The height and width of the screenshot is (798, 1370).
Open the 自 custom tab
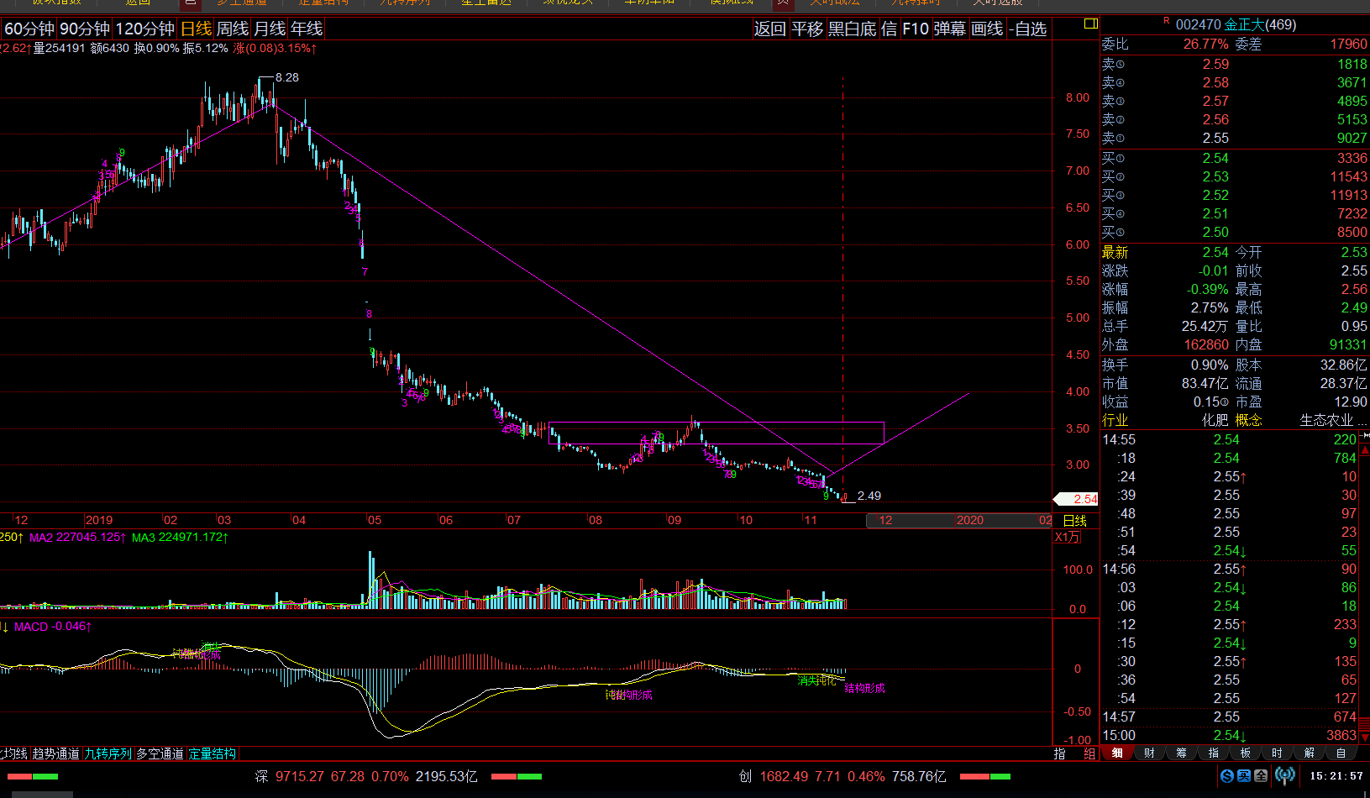pos(1341,753)
